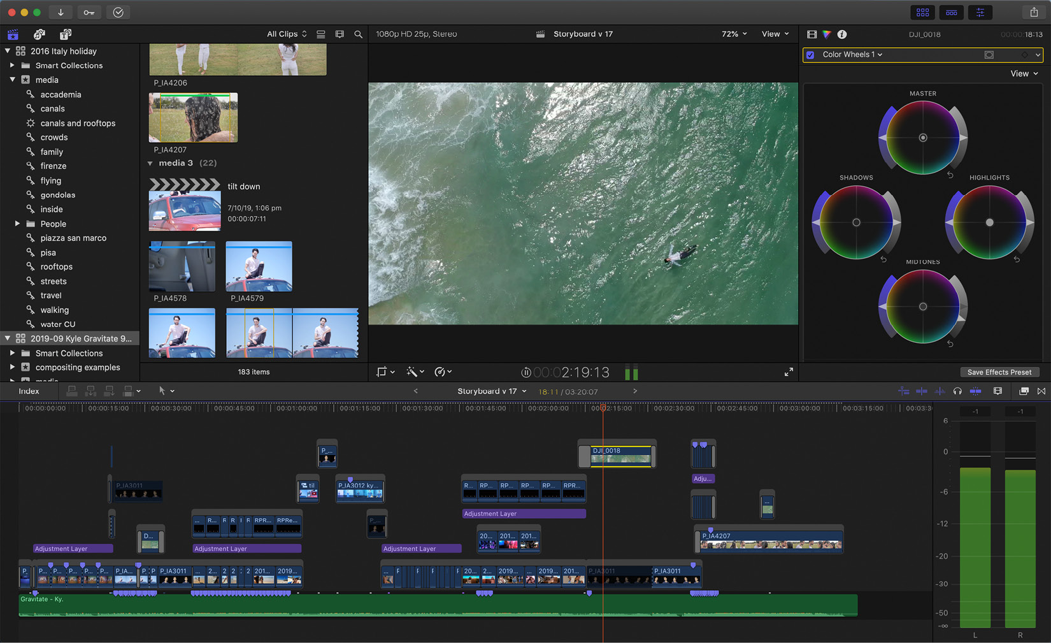
Task: Click the Master color wheel center puck
Action: (922, 138)
